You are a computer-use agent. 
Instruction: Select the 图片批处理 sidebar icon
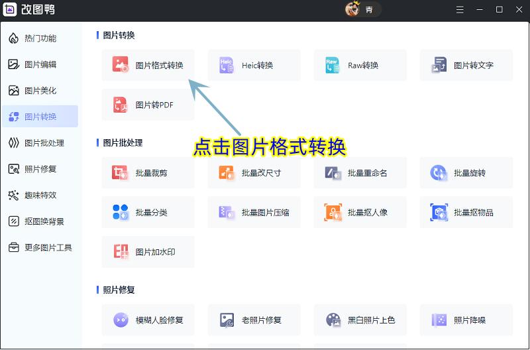(x=13, y=143)
